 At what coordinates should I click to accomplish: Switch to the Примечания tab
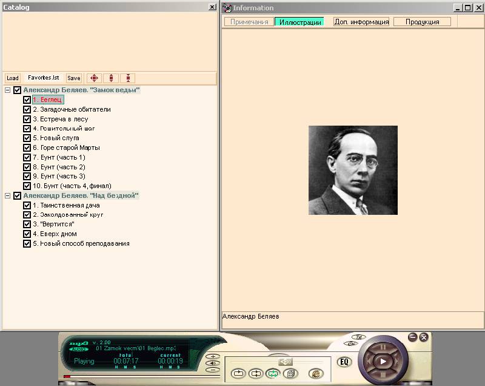(249, 22)
